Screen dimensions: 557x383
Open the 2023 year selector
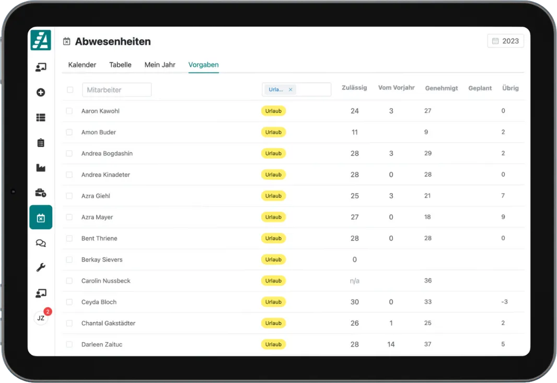click(x=505, y=41)
